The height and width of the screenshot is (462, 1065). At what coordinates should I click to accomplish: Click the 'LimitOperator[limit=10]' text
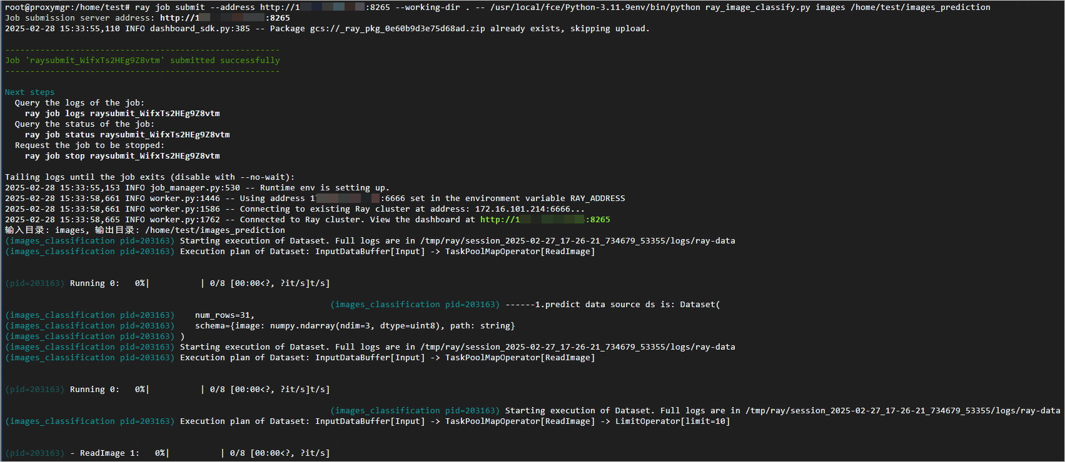click(673, 421)
